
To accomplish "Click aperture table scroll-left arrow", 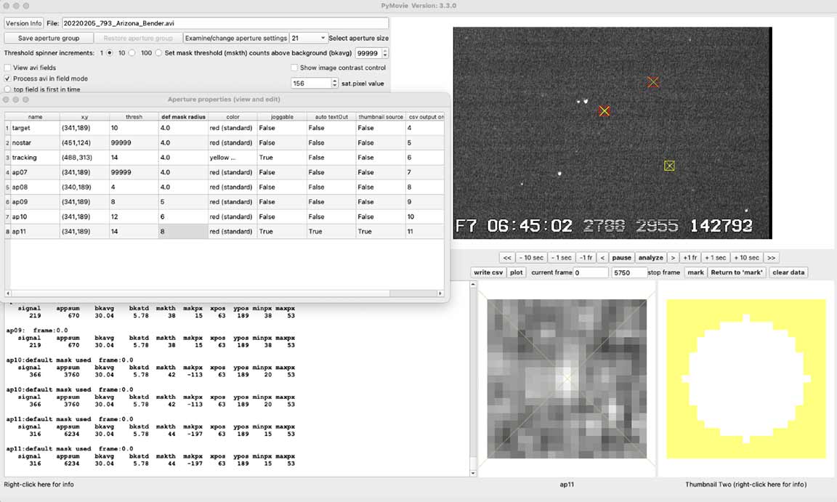I will pos(7,293).
